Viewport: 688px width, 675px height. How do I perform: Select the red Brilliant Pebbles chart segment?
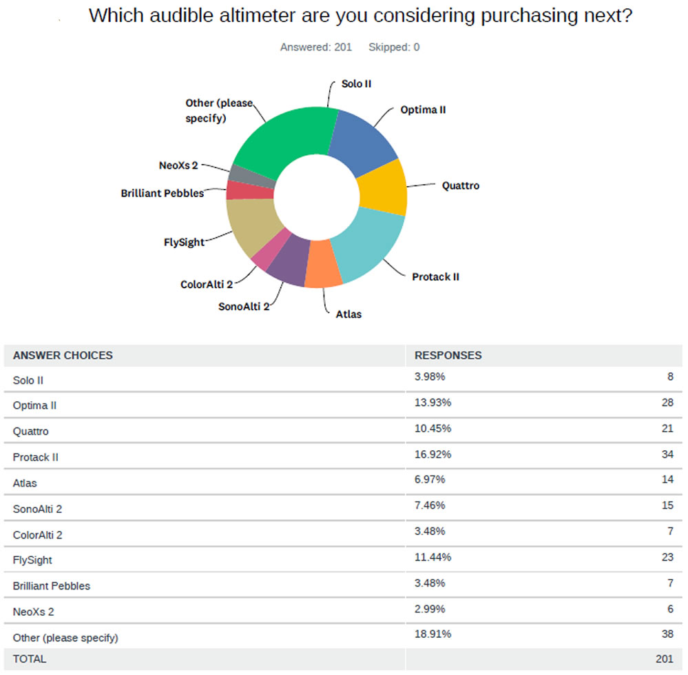click(x=249, y=190)
